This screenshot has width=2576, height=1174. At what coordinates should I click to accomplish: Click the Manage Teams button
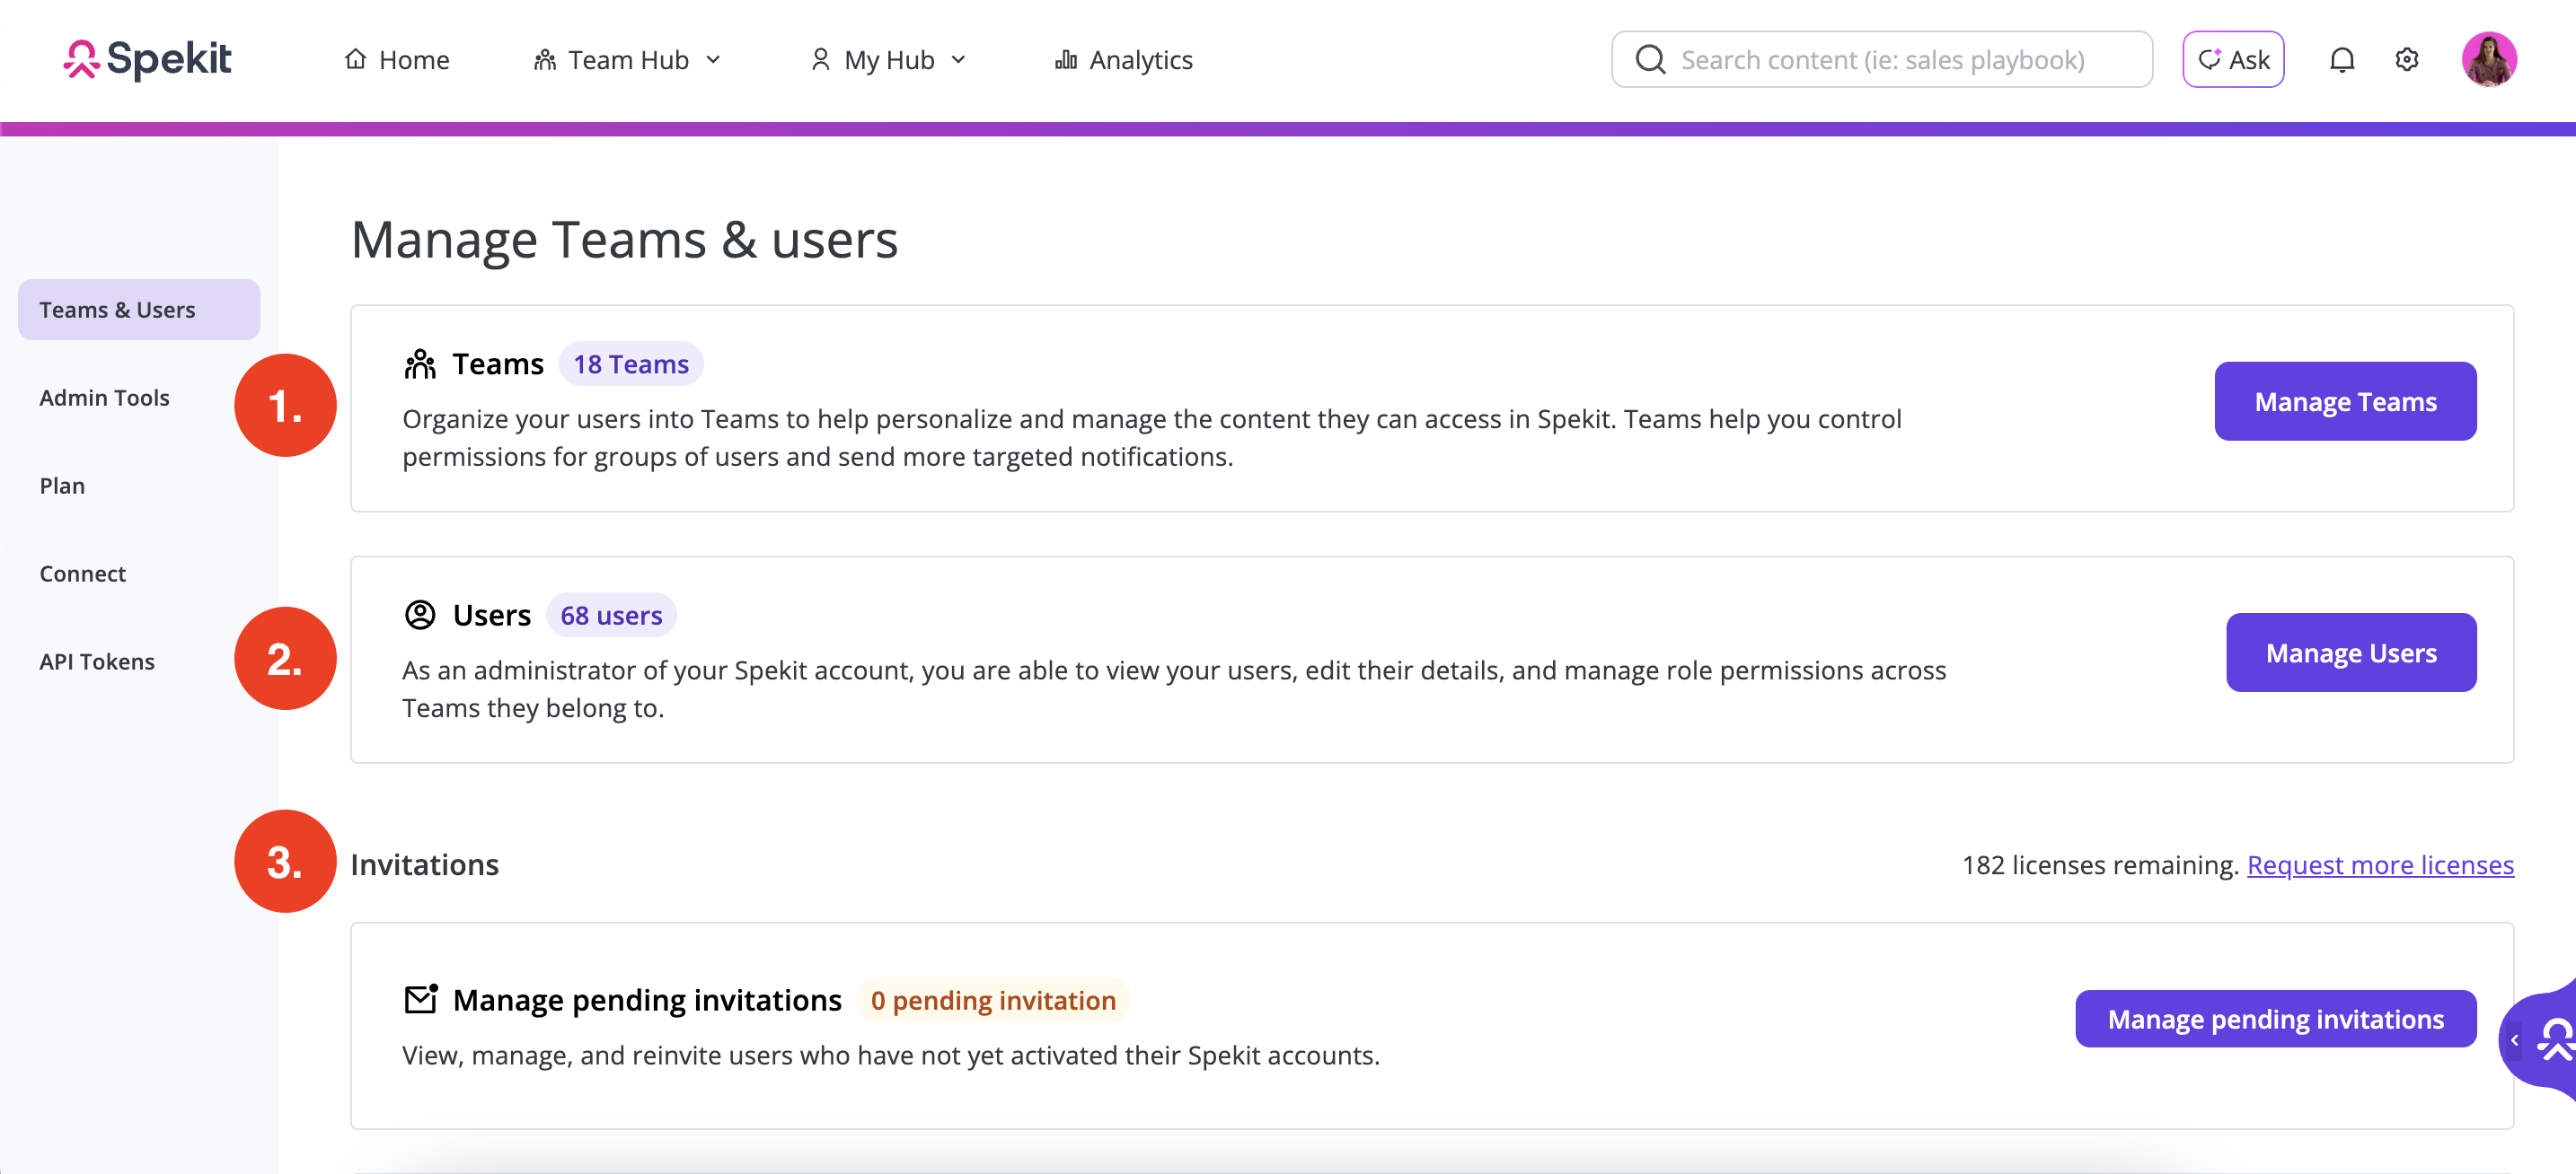point(2345,400)
